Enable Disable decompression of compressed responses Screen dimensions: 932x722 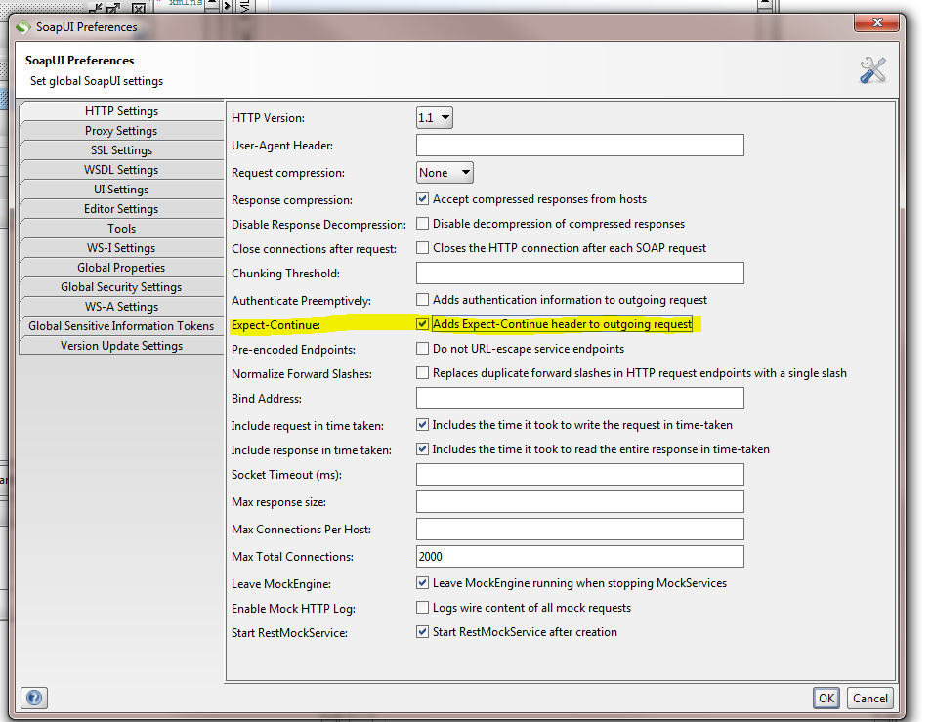coord(422,224)
